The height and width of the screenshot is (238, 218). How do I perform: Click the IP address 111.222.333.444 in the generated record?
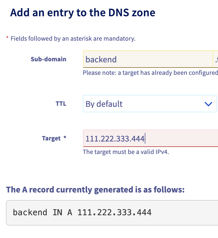[x=114, y=212]
